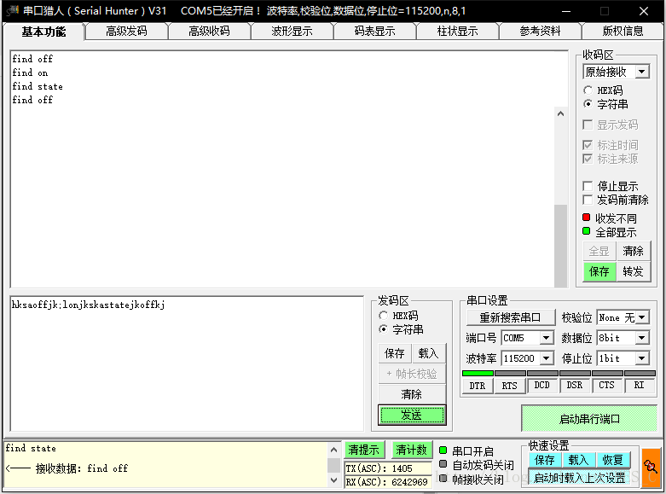This screenshot has width=666, height=494.
Task: Click inside the send text input box
Action: click(188, 367)
